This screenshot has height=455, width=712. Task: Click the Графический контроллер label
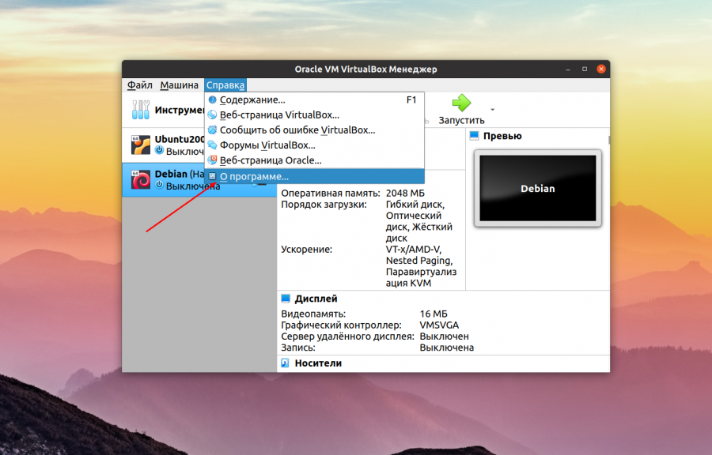tap(341, 325)
